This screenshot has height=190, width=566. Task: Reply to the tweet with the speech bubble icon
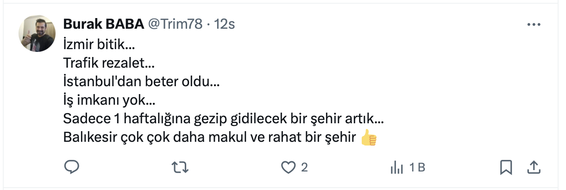tap(71, 167)
